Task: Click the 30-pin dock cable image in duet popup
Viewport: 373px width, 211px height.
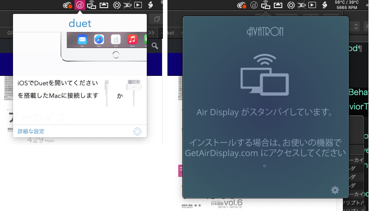Action: (134, 93)
